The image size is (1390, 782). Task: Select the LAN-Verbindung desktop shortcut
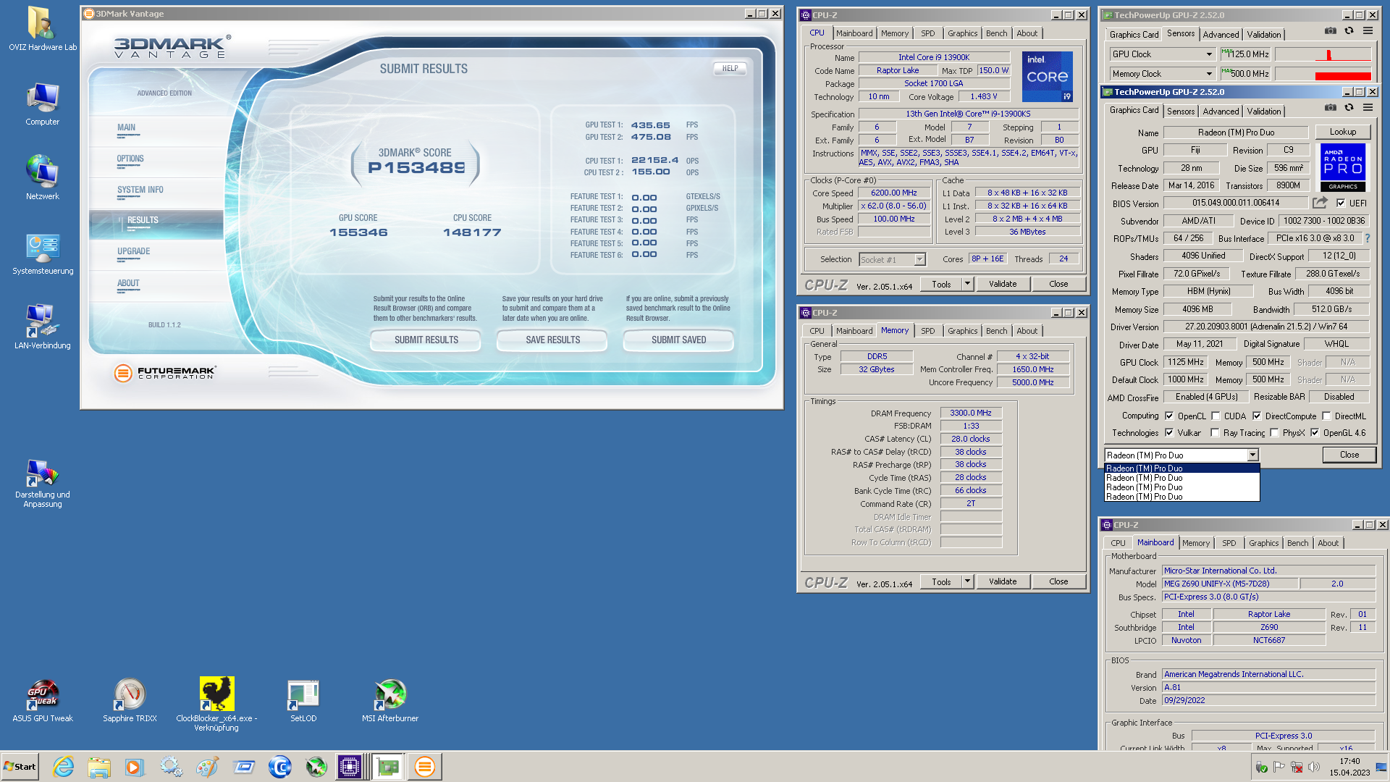click(43, 327)
